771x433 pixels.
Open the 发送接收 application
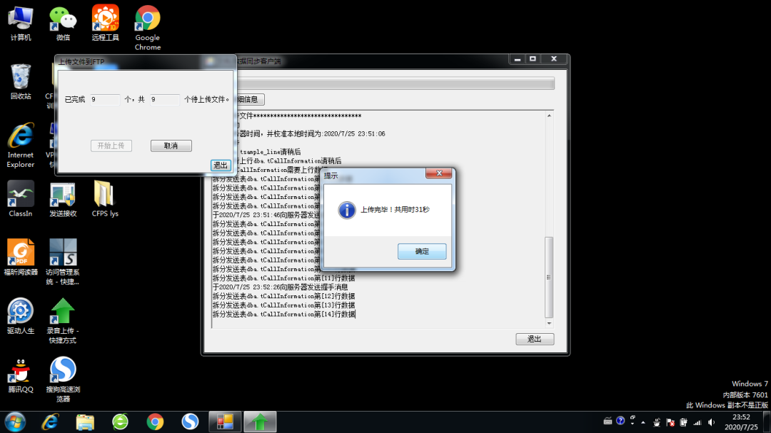63,194
